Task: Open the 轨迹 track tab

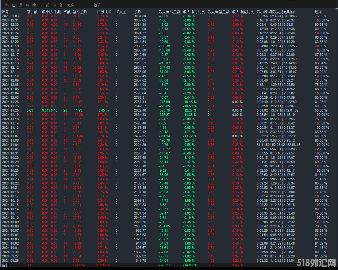Action: (x=97, y=5)
